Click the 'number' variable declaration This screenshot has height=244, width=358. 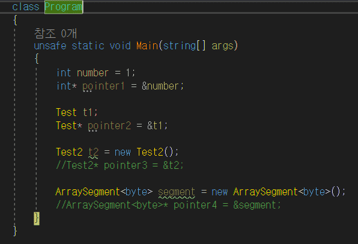coord(93,73)
